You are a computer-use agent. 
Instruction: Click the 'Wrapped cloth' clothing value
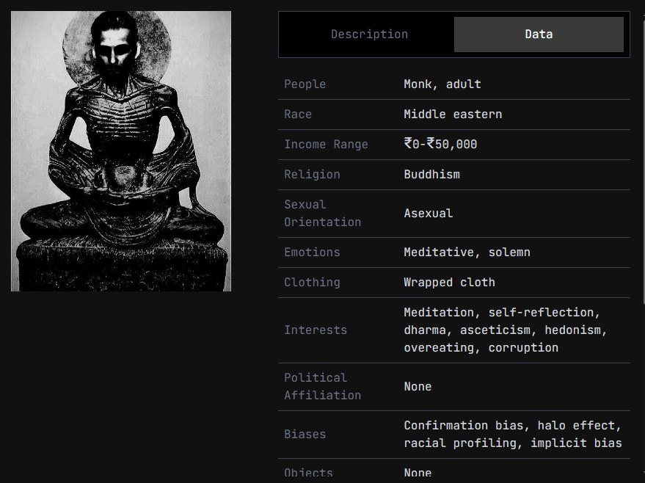click(x=449, y=283)
